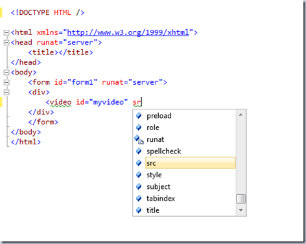Image resolution: width=306 pixels, height=244 pixels.
Task: Click the icon beside subject suggestion
Action: 139,186
